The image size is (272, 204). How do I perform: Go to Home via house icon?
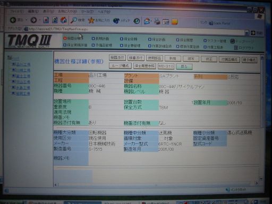click(64, 20)
